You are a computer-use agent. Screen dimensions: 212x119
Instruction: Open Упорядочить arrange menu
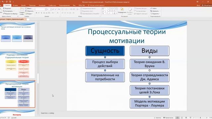122,11
